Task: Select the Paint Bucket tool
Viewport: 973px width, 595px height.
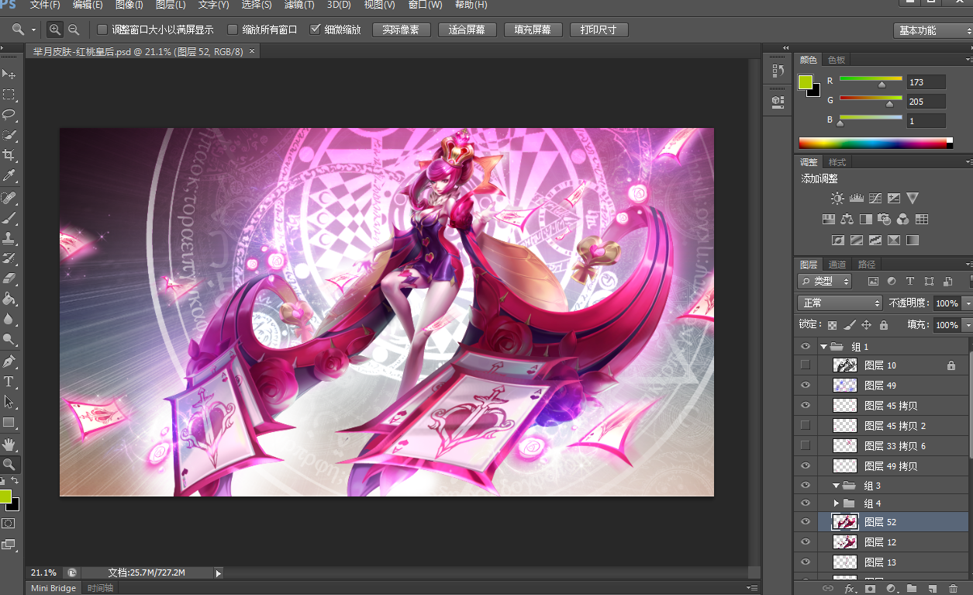Action: [9, 299]
